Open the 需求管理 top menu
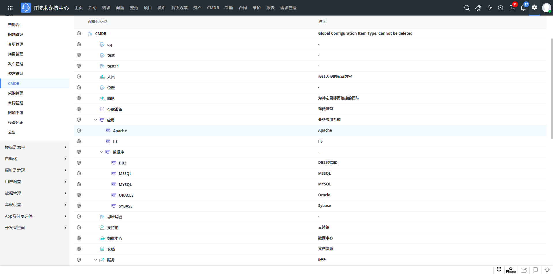Image resolution: width=553 pixels, height=274 pixels. (x=288, y=8)
